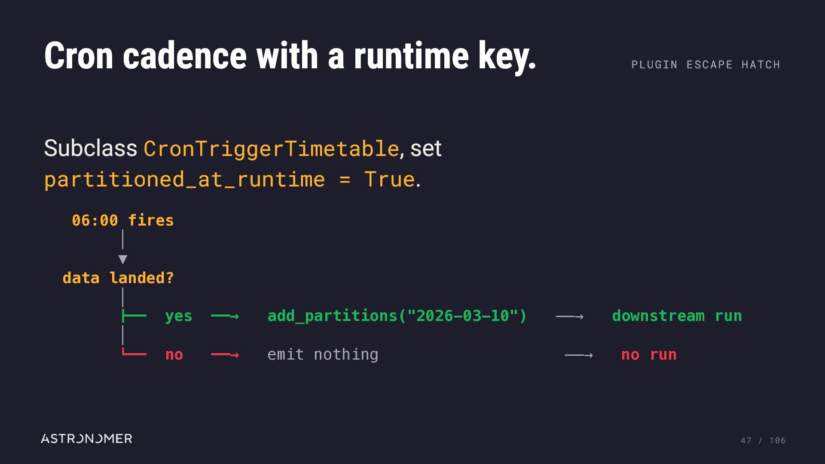Click the emit nothing text
The width and height of the screenshot is (825, 464).
(x=323, y=354)
